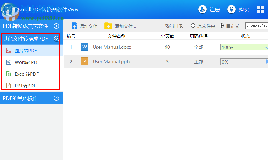The image size is (268, 160).
Task: Expand the PDF的其他操作 section arrow
Action: click(56, 98)
